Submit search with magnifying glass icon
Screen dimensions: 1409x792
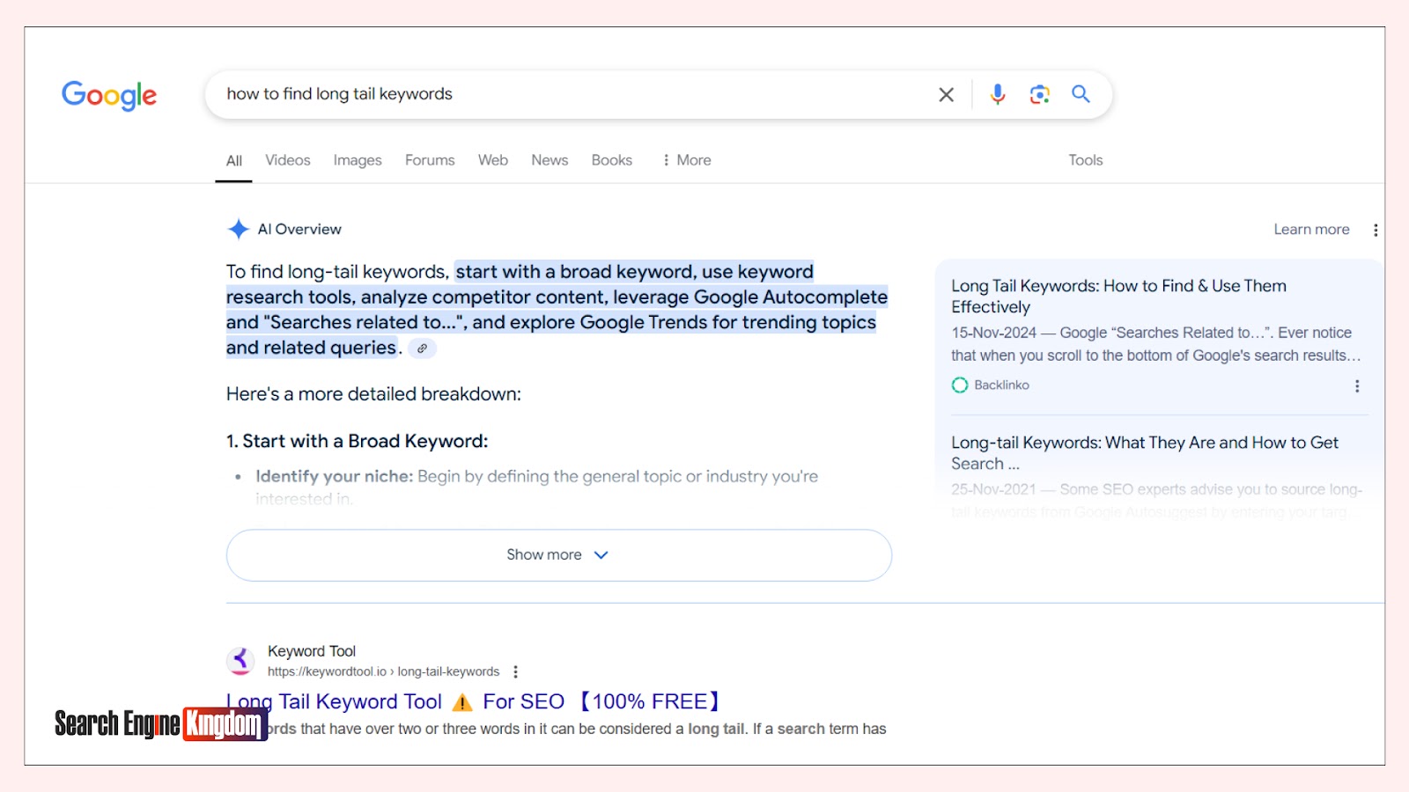click(1081, 94)
